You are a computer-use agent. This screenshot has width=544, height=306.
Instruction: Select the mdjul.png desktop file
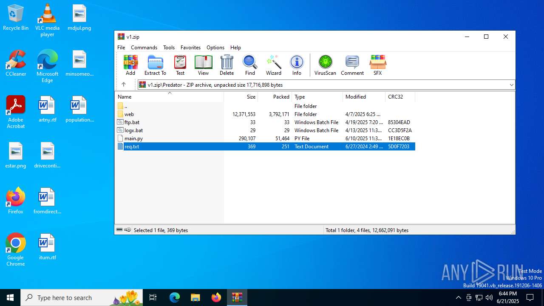point(79,18)
